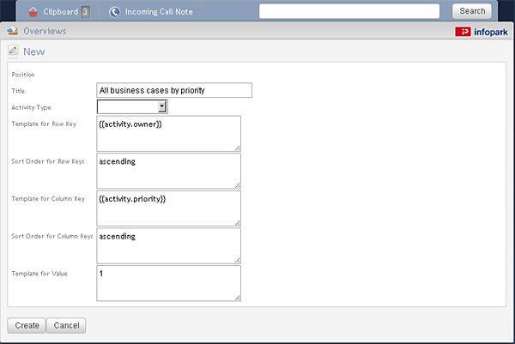Click the Template for Column Key textarea
This screenshot has width=515, height=344.
coord(169,208)
